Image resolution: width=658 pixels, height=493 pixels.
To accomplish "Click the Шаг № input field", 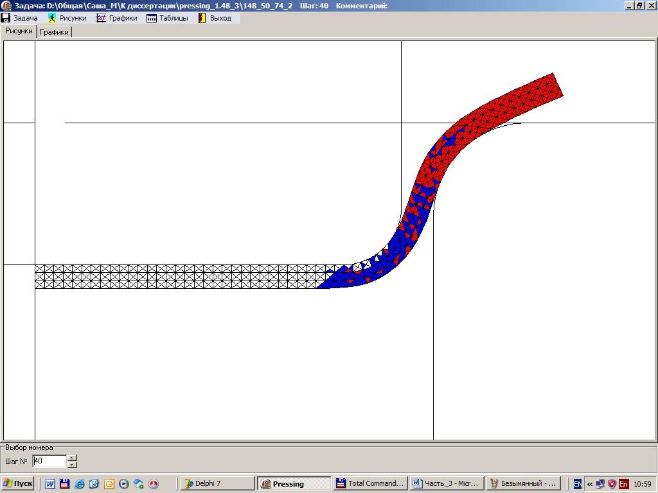I will click(x=49, y=461).
